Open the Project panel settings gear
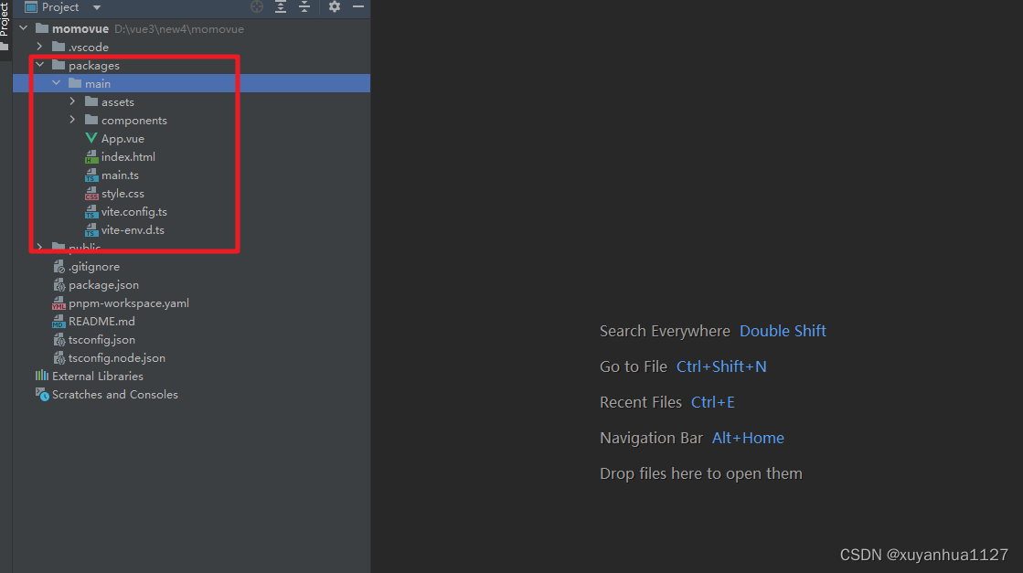Image resolution: width=1023 pixels, height=573 pixels. (333, 6)
